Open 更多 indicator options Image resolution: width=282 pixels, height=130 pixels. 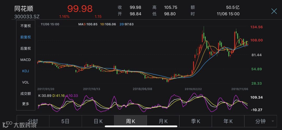coord(26,104)
